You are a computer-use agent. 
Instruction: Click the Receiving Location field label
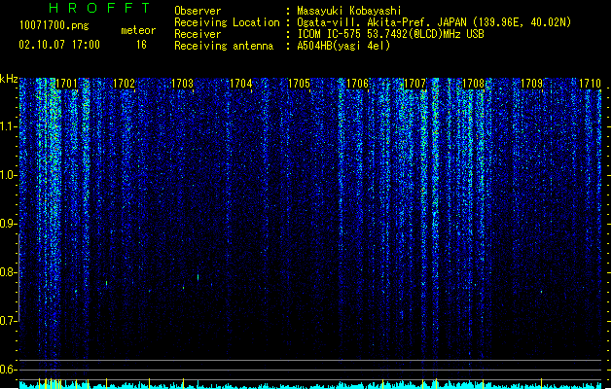pyautogui.click(x=227, y=22)
